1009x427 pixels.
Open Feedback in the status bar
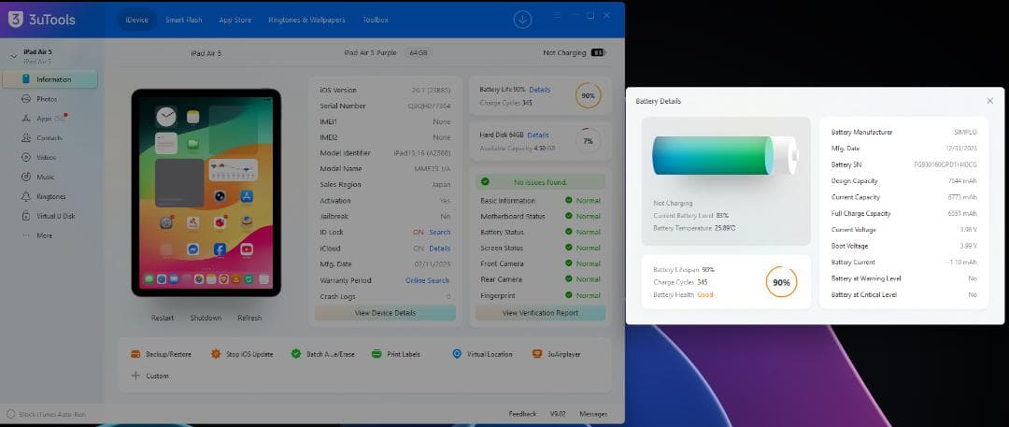coord(522,414)
